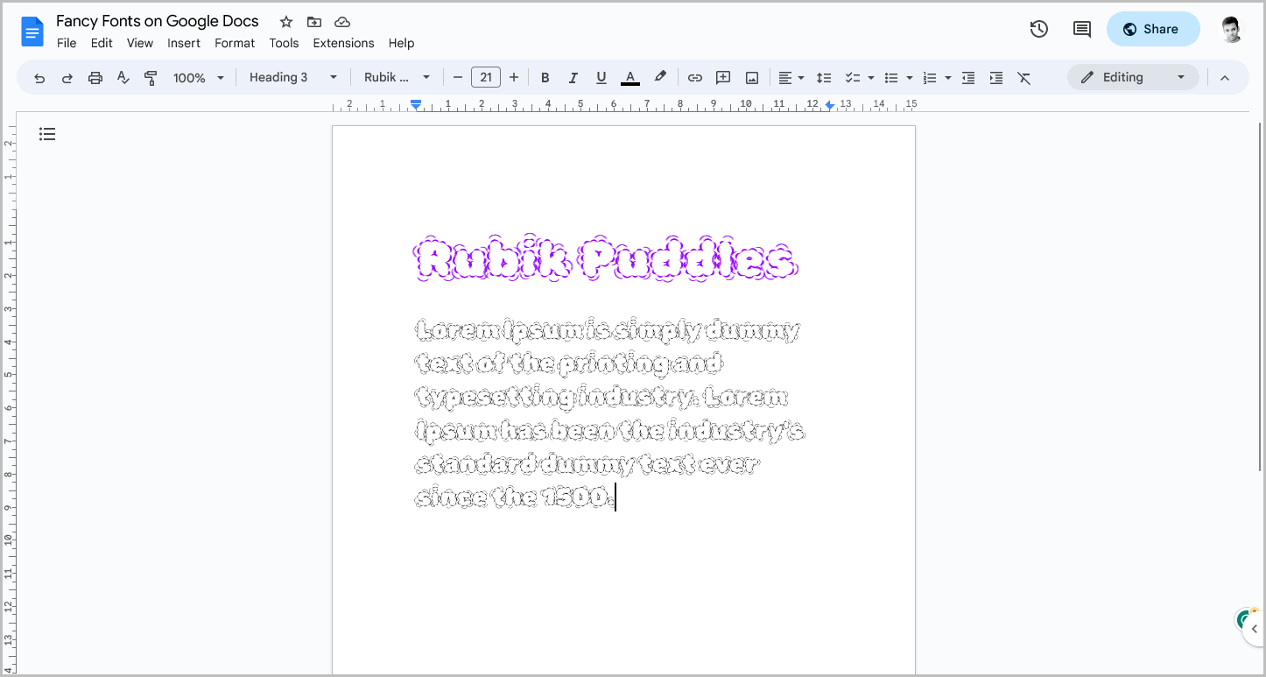
Task: Open the Extensions menu
Action: 343,43
